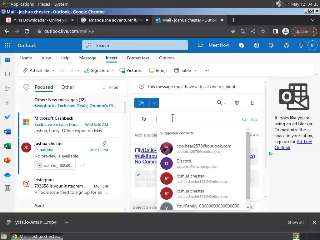The width and height of the screenshot is (320, 240).
Task: Launch Word from the left sidebar
Action: pyautogui.click(x=7, y=132)
